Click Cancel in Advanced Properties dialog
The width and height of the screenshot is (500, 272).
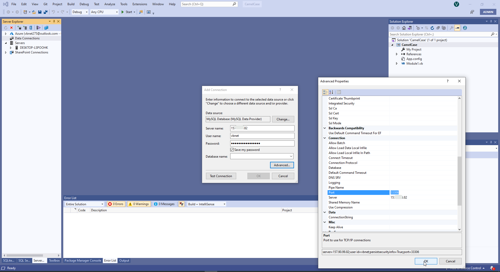(450, 261)
